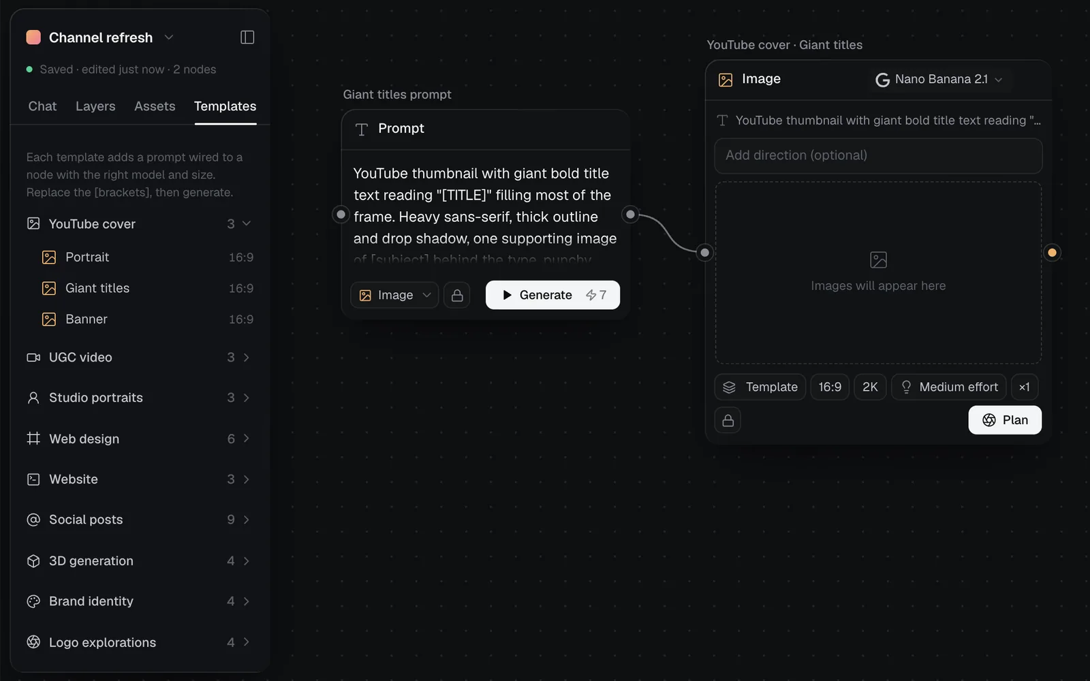This screenshot has height=681, width=1090.
Task: Click the Portrait template image icon
Action: pyautogui.click(x=49, y=257)
